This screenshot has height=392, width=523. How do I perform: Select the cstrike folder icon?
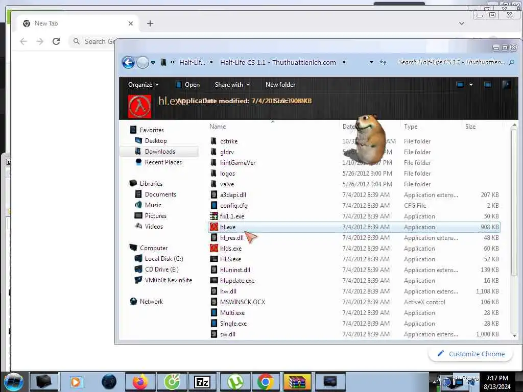tap(214, 141)
